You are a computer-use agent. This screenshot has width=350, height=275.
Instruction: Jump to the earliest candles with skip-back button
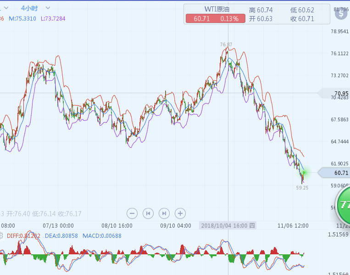tap(148, 213)
